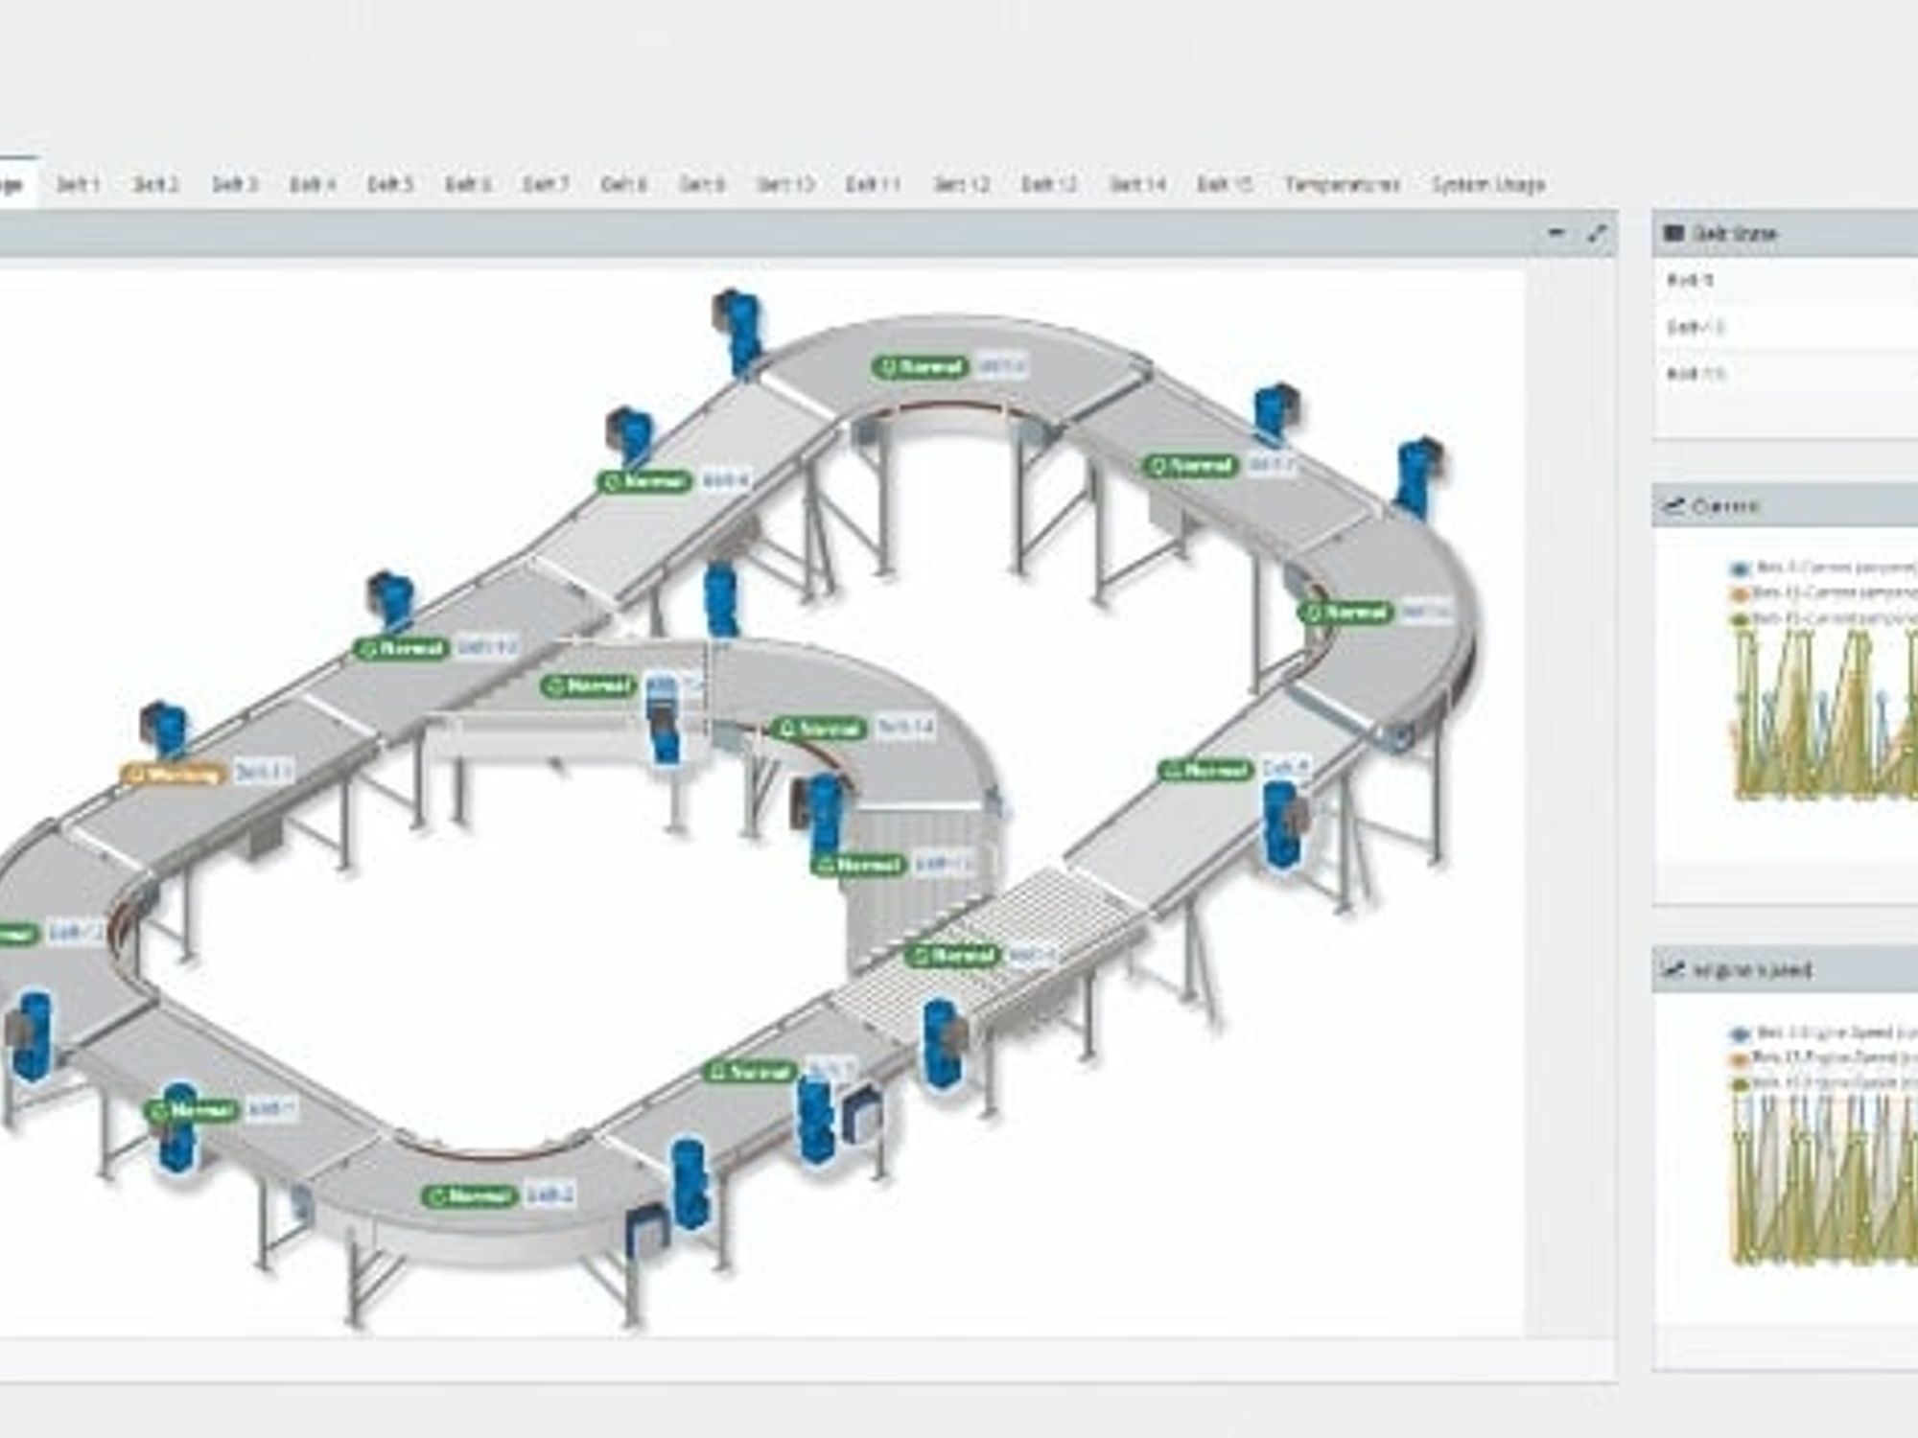The height and width of the screenshot is (1438, 1918).
Task: Click the Normal badge beside Belt-8
Action: [1206, 770]
